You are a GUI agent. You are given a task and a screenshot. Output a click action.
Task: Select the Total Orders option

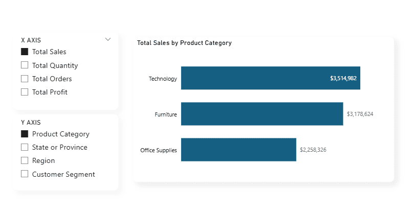(25, 79)
